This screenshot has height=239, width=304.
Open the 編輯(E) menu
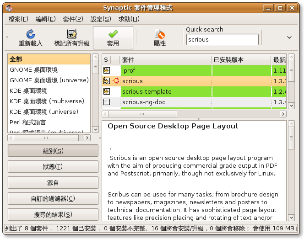[46, 19]
